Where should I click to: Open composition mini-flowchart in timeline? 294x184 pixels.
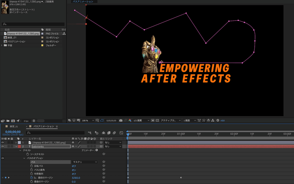[x=90, y=133]
